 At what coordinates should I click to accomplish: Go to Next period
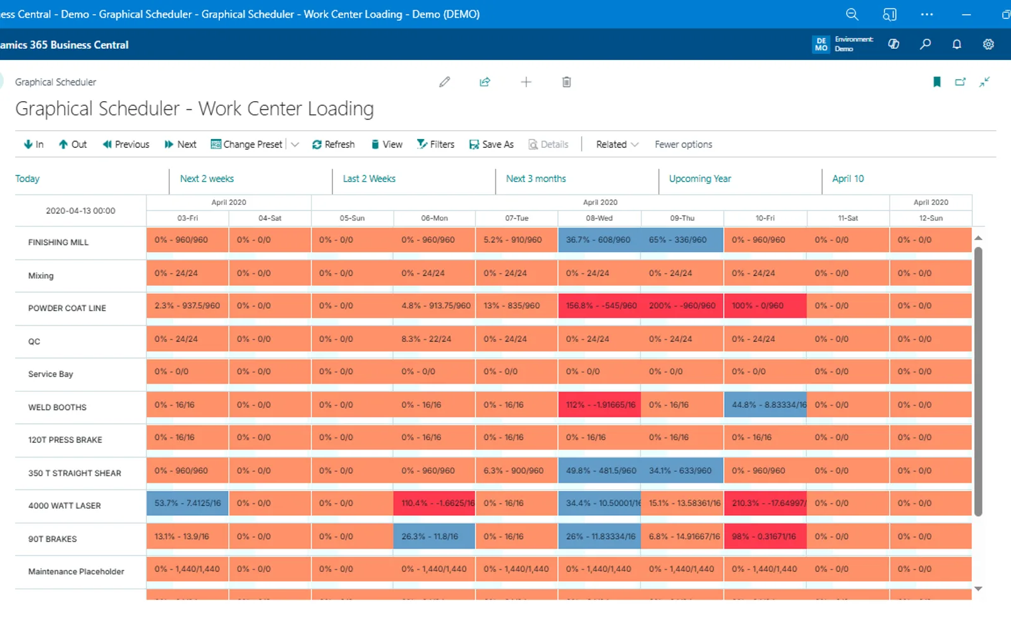[180, 144]
